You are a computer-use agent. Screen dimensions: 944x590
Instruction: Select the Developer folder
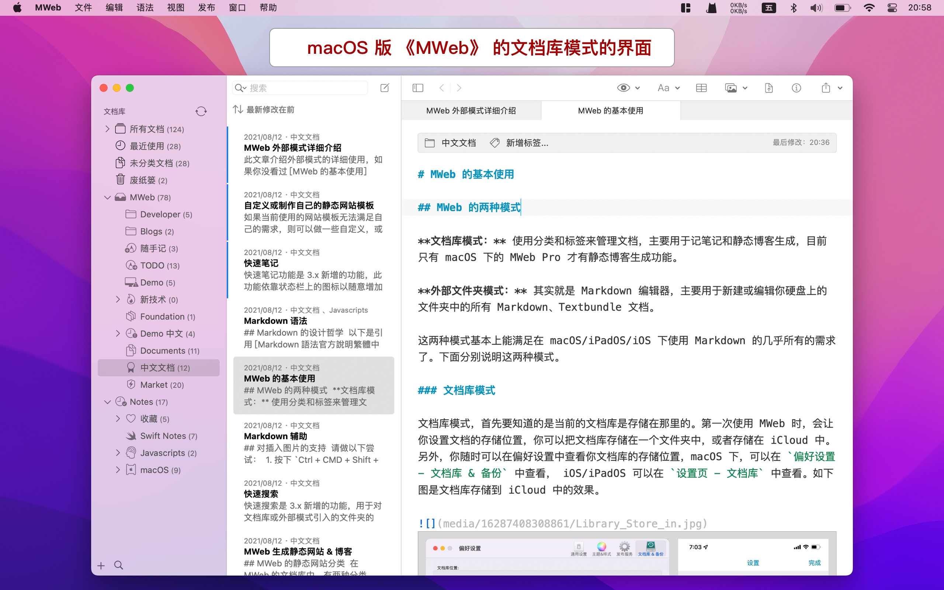point(158,214)
